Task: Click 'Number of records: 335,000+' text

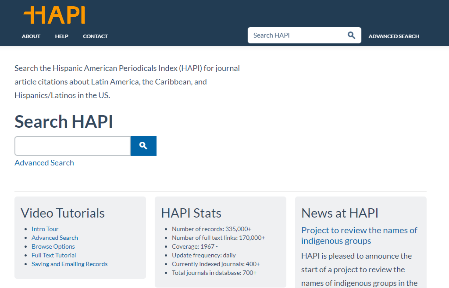Action: pos(211,229)
